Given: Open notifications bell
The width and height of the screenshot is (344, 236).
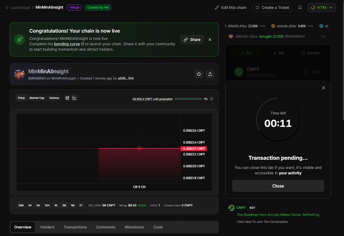Looking at the screenshot, I should 300,8.
